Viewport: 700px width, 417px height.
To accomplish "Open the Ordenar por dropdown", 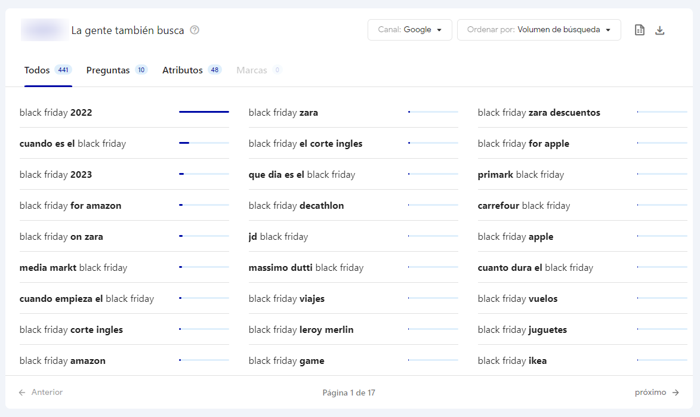I will tap(539, 30).
